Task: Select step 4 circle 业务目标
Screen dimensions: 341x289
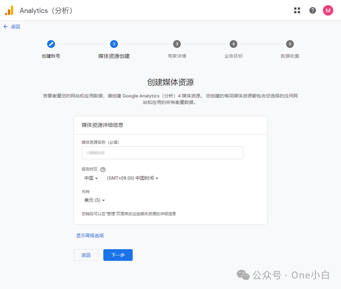Action: point(233,44)
